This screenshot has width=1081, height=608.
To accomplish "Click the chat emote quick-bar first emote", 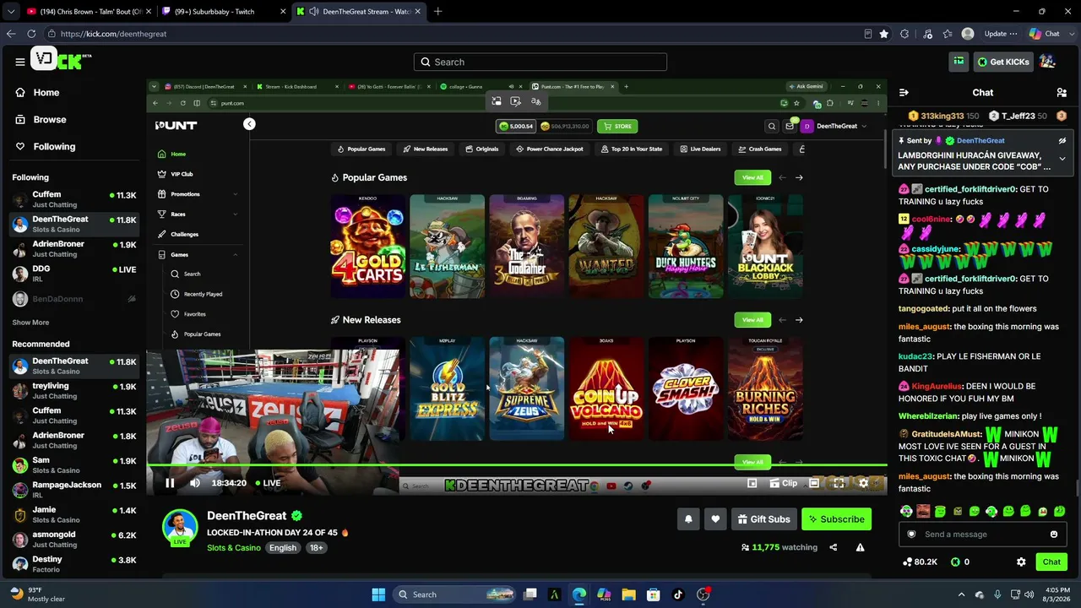I will tap(906, 512).
